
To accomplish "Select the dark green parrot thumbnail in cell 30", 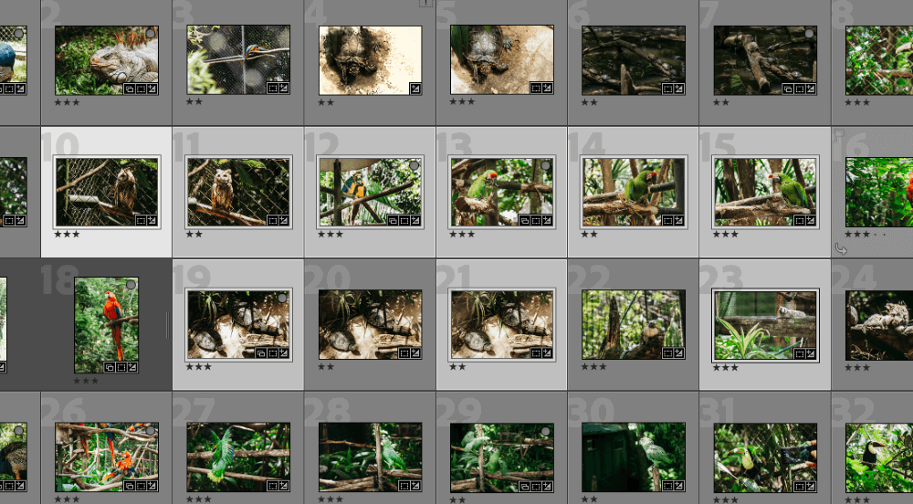I will [634, 457].
